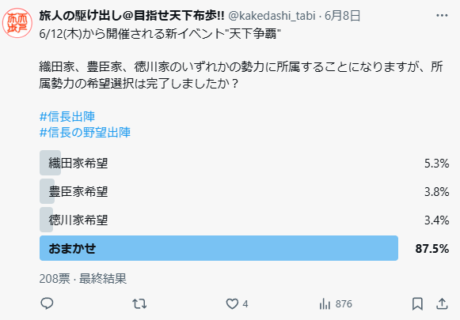Repost this tweet with retweet icon
This screenshot has height=320, width=460.
pyautogui.click(x=139, y=304)
